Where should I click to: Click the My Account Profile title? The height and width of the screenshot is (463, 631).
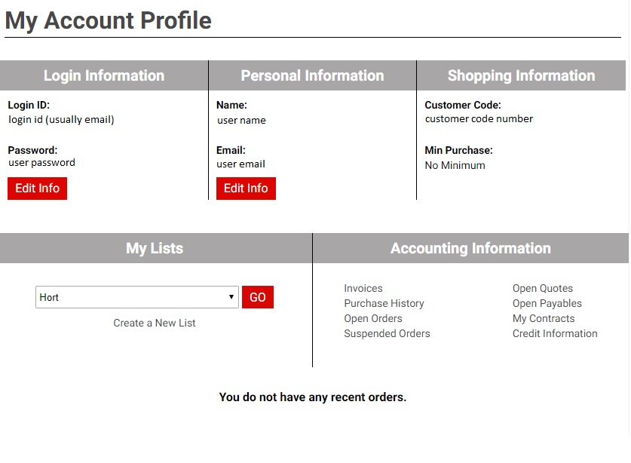pyautogui.click(x=109, y=20)
